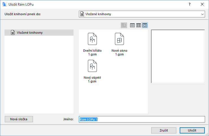Click the Nový objekt 1.gsm filename text
The height and width of the screenshot is (136, 209).
point(92,79)
